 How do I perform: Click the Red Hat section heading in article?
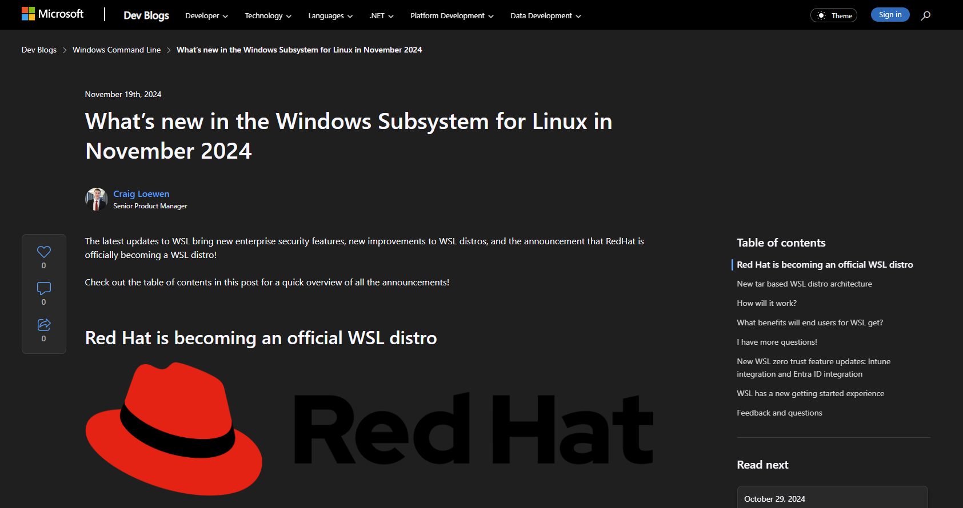coord(261,338)
